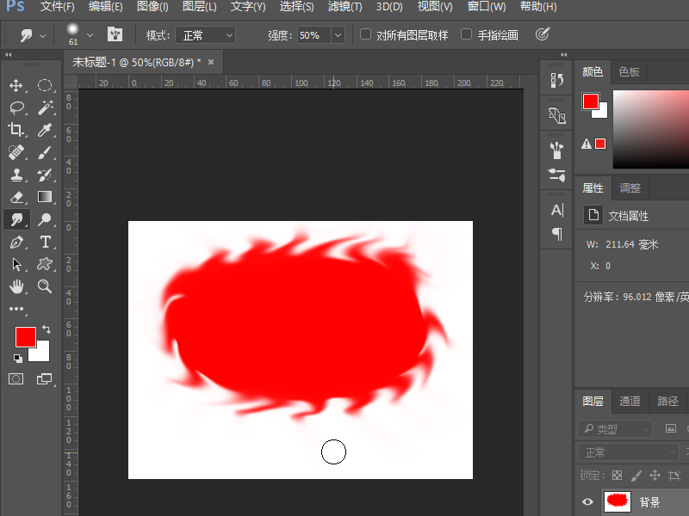Select the Spot Healing Brush tool

click(16, 152)
